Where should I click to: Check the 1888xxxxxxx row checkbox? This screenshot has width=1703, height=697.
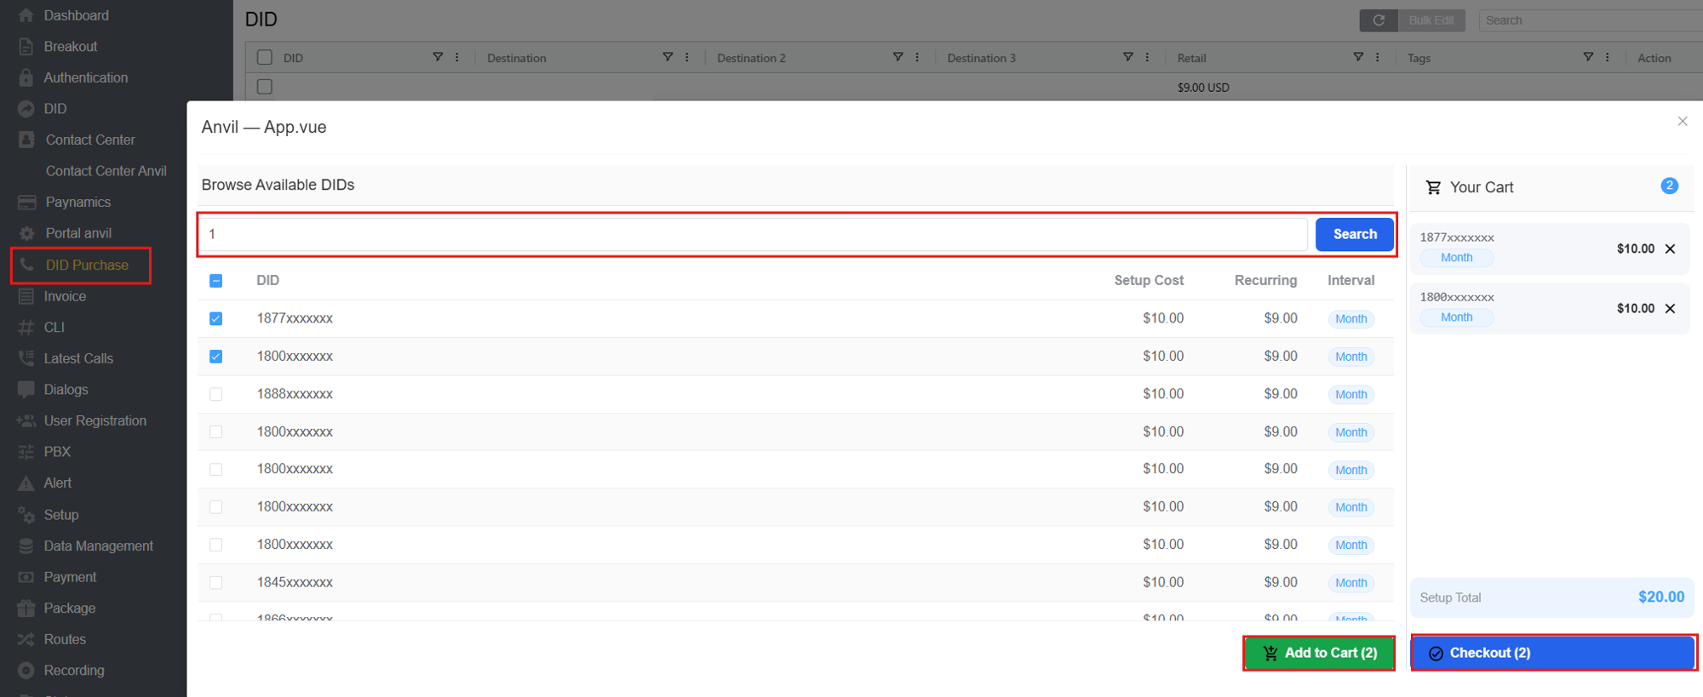pos(216,394)
